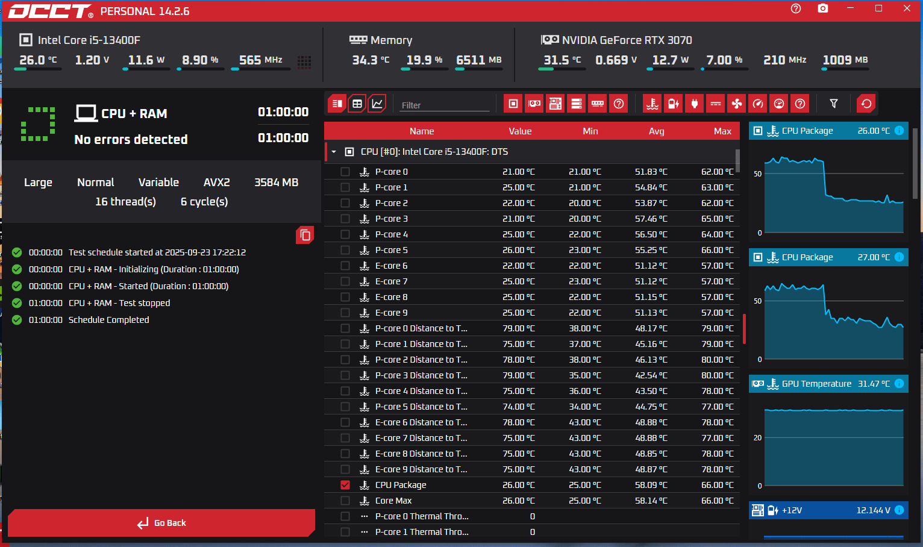Viewport: 923px width, 547px height.
Task: Toggle the storage drive filter icon
Action: [577, 104]
